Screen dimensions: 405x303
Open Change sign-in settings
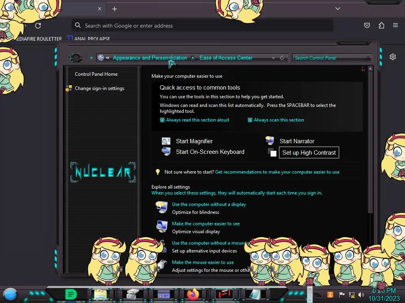tap(99, 88)
